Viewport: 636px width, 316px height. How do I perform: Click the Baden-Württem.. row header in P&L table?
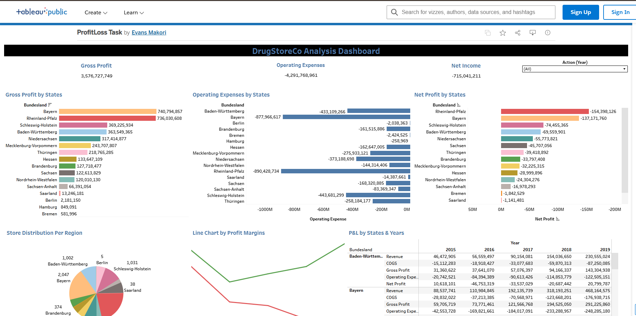click(366, 256)
